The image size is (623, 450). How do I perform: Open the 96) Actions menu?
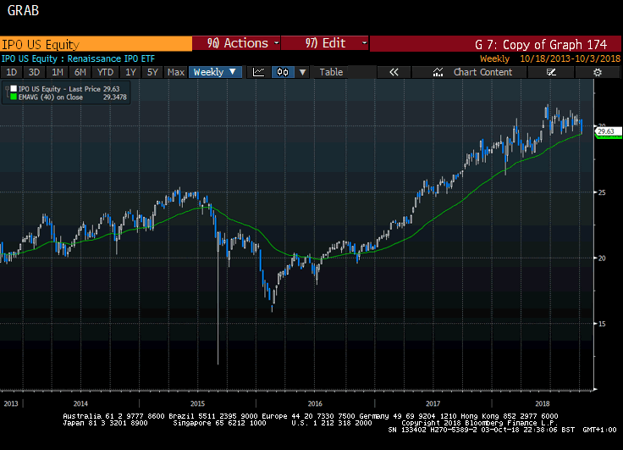pos(237,43)
